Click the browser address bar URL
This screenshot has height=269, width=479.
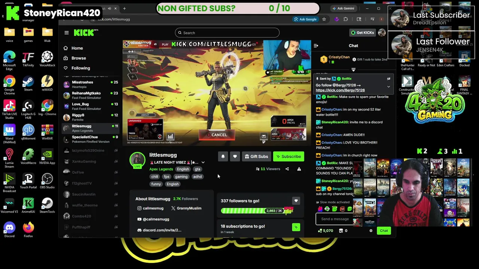click(x=114, y=19)
